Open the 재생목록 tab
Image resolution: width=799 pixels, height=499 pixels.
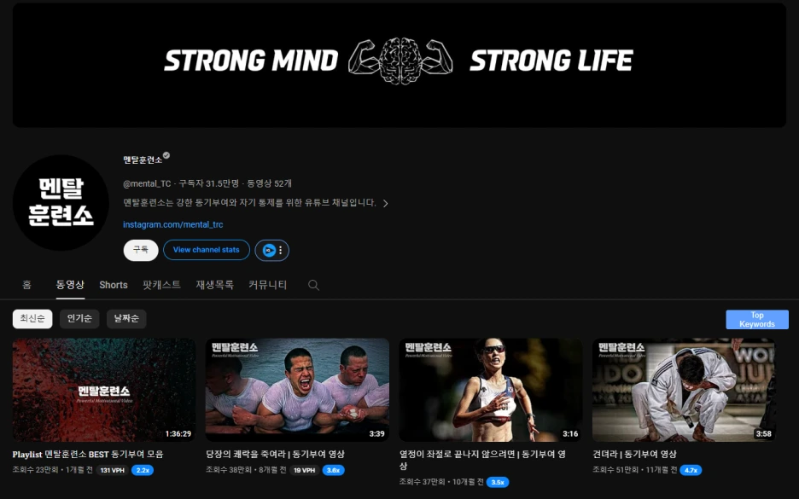coord(214,285)
